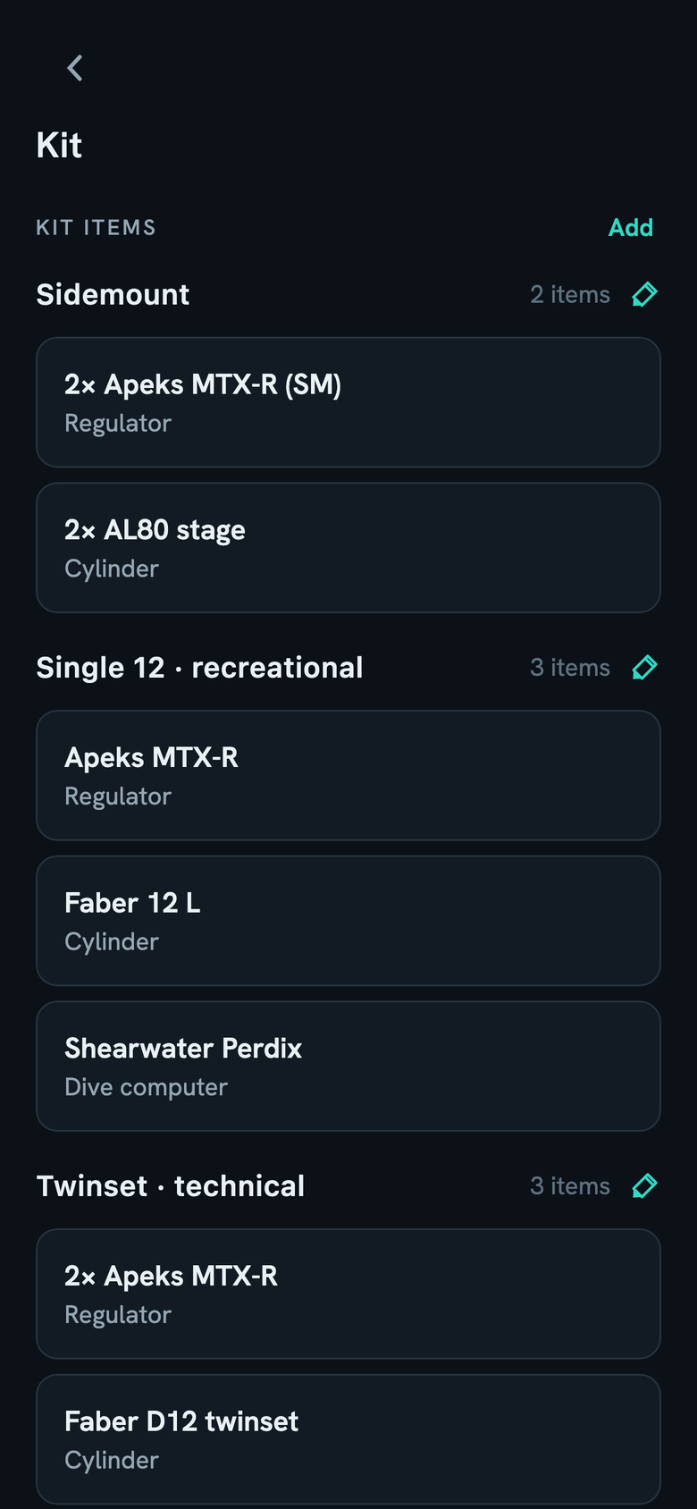Select the 2× Apeks MTX-R twinset regulator card
Image resolution: width=697 pixels, height=1509 pixels.
click(x=348, y=1294)
